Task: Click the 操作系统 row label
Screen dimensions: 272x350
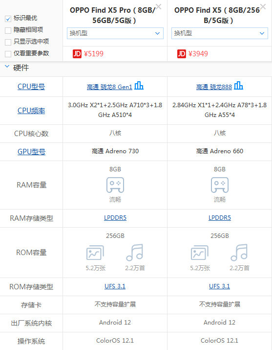Action: 31,341
